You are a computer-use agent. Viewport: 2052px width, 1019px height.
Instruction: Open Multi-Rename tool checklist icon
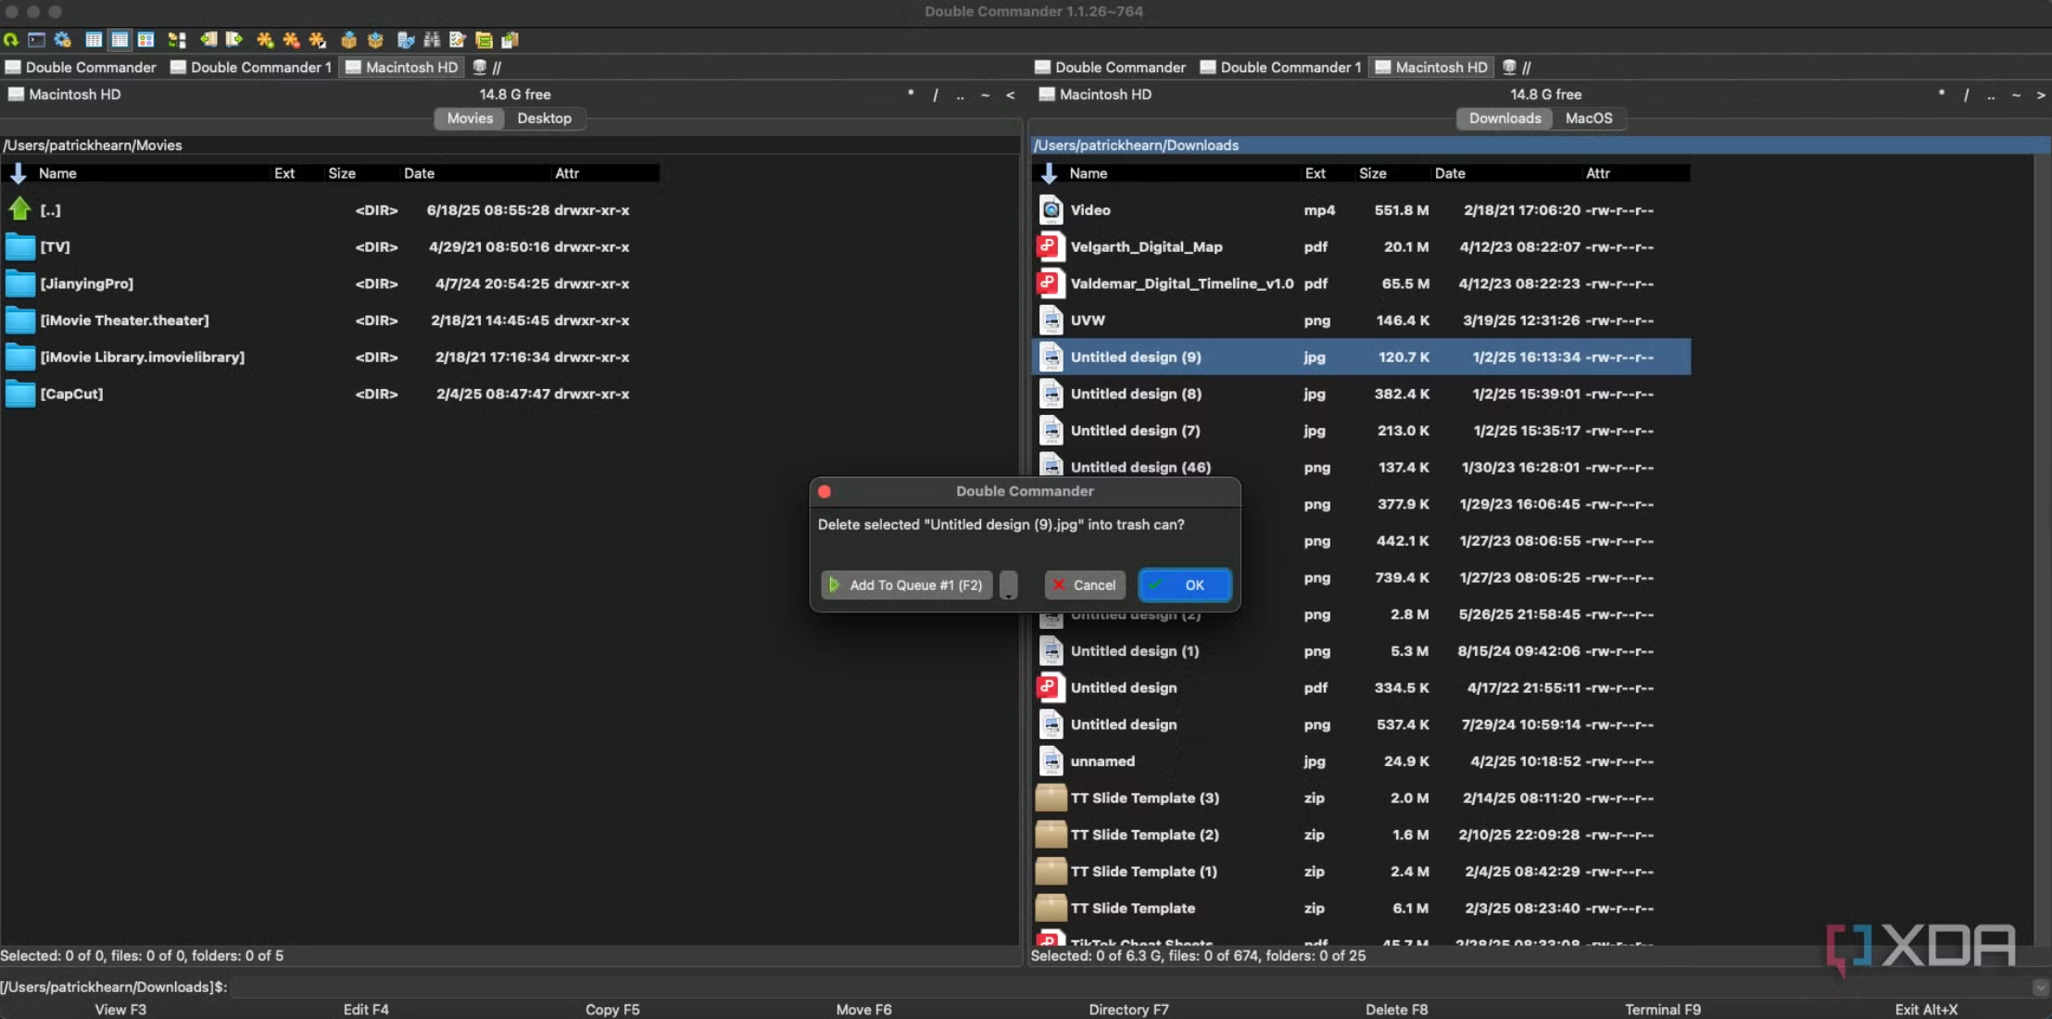pos(458,40)
